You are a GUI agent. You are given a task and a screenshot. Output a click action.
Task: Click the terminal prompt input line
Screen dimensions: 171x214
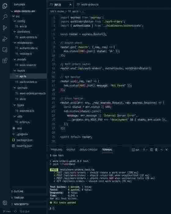coord(109,208)
